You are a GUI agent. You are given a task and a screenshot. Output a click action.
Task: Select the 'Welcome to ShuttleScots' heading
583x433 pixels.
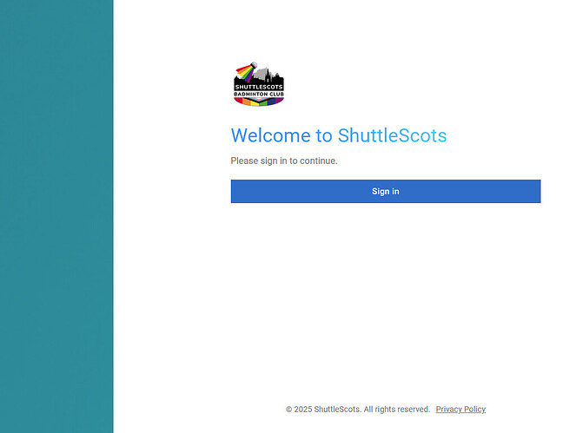point(339,135)
